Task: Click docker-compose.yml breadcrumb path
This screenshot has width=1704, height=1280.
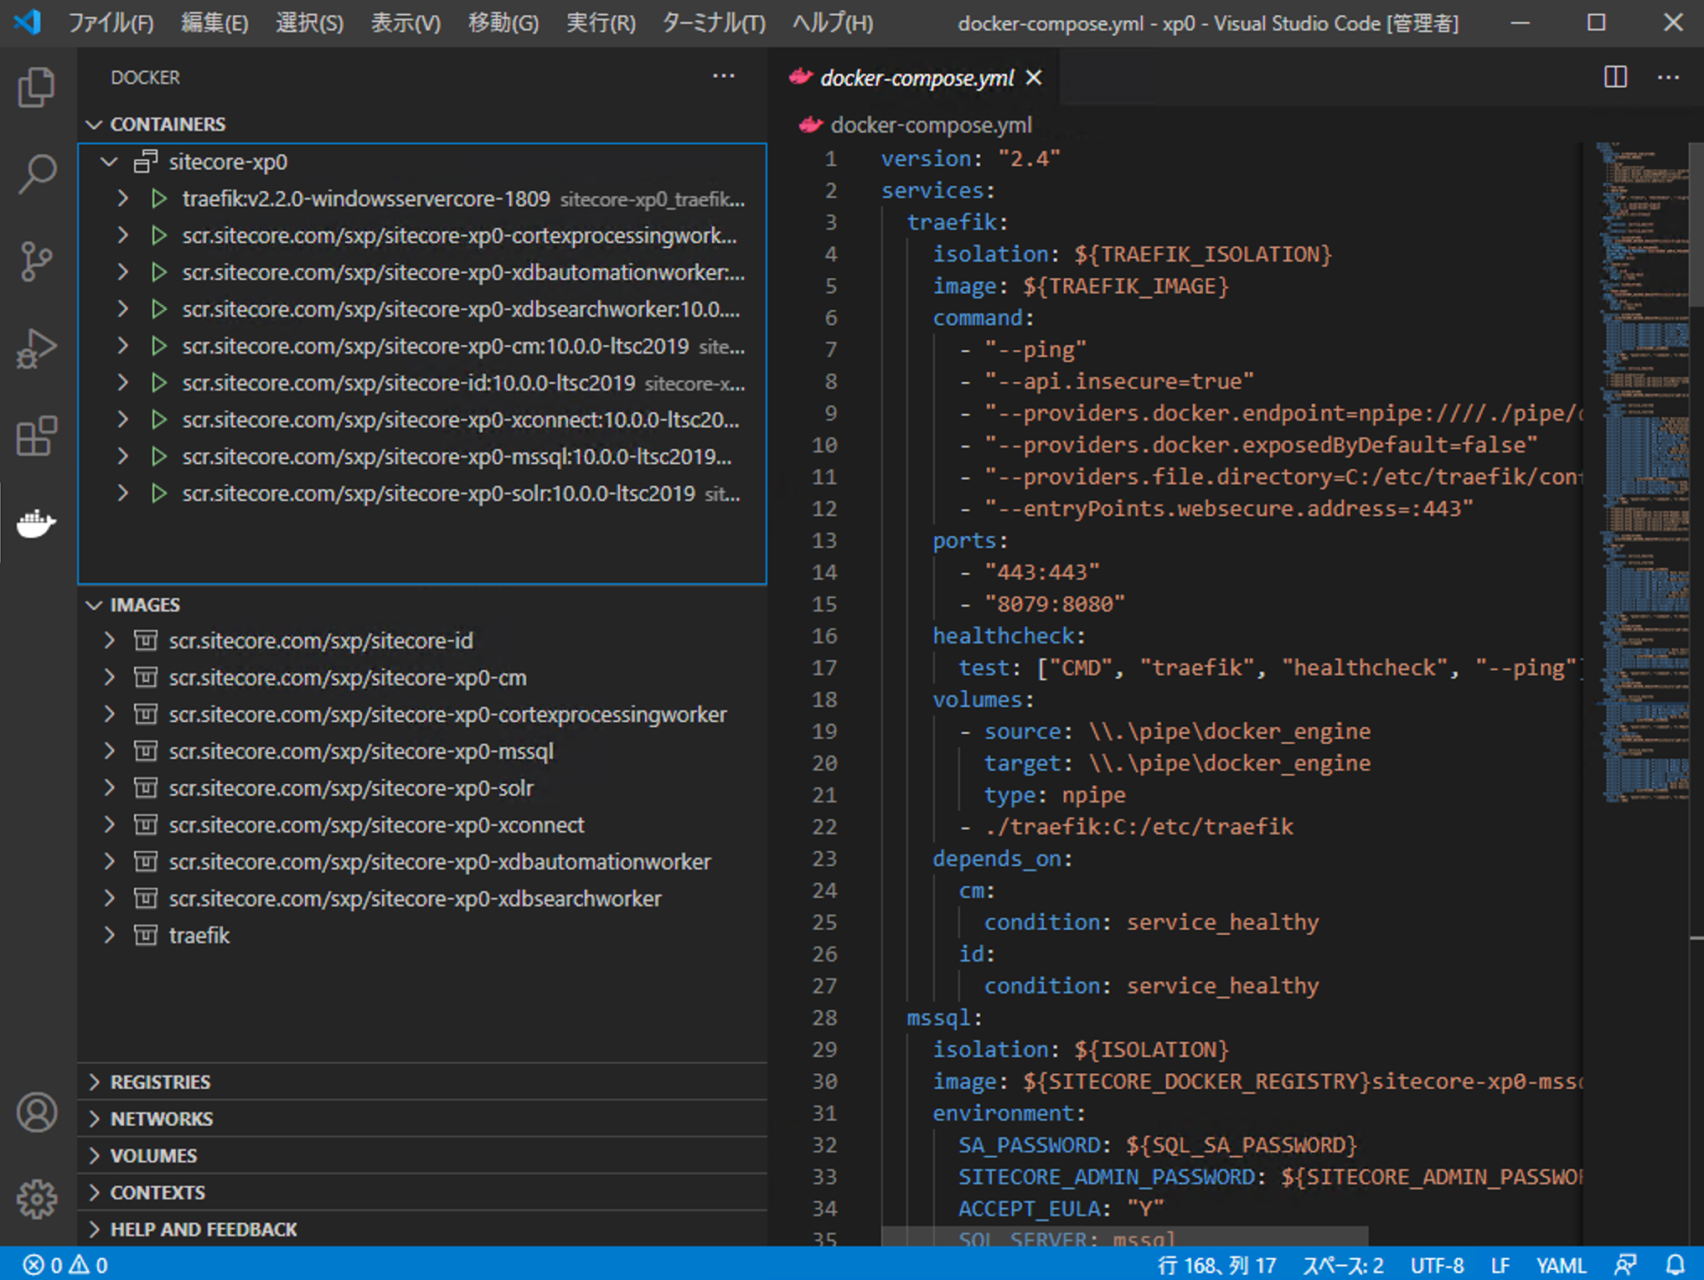Action: pos(930,125)
